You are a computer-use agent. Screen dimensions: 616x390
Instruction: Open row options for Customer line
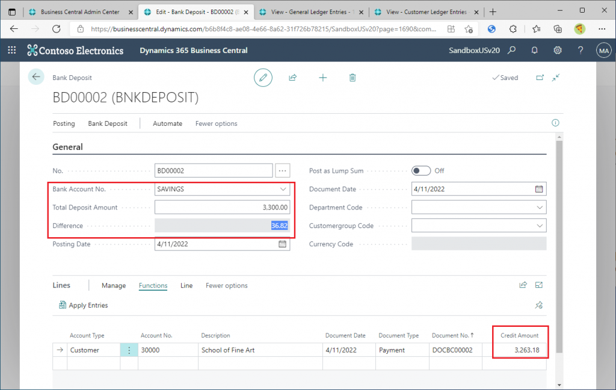(129, 350)
